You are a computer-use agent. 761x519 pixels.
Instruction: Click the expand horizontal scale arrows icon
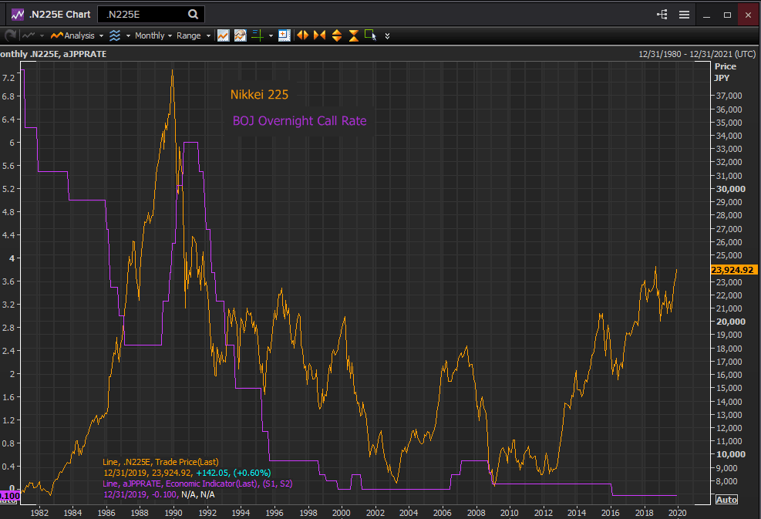pyautogui.click(x=304, y=35)
